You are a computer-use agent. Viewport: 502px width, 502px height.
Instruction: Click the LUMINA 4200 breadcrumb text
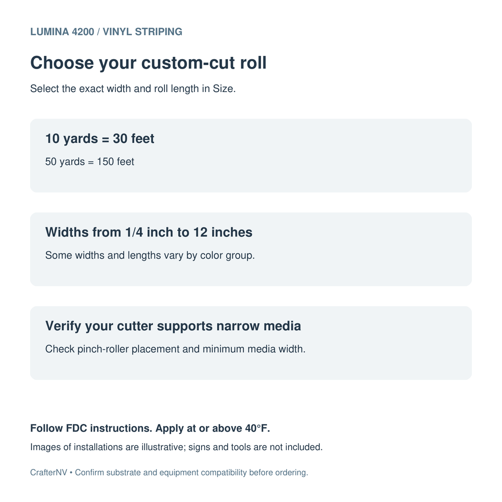click(62, 32)
